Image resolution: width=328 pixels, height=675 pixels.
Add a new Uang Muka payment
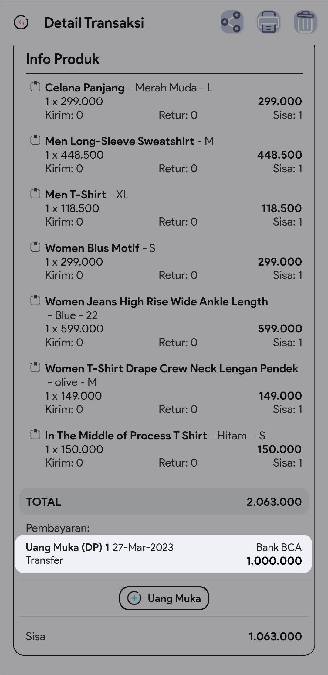click(x=164, y=598)
